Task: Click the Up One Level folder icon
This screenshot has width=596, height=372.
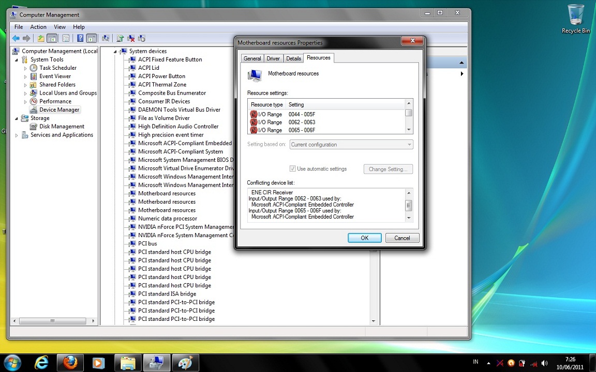Action: pos(41,38)
